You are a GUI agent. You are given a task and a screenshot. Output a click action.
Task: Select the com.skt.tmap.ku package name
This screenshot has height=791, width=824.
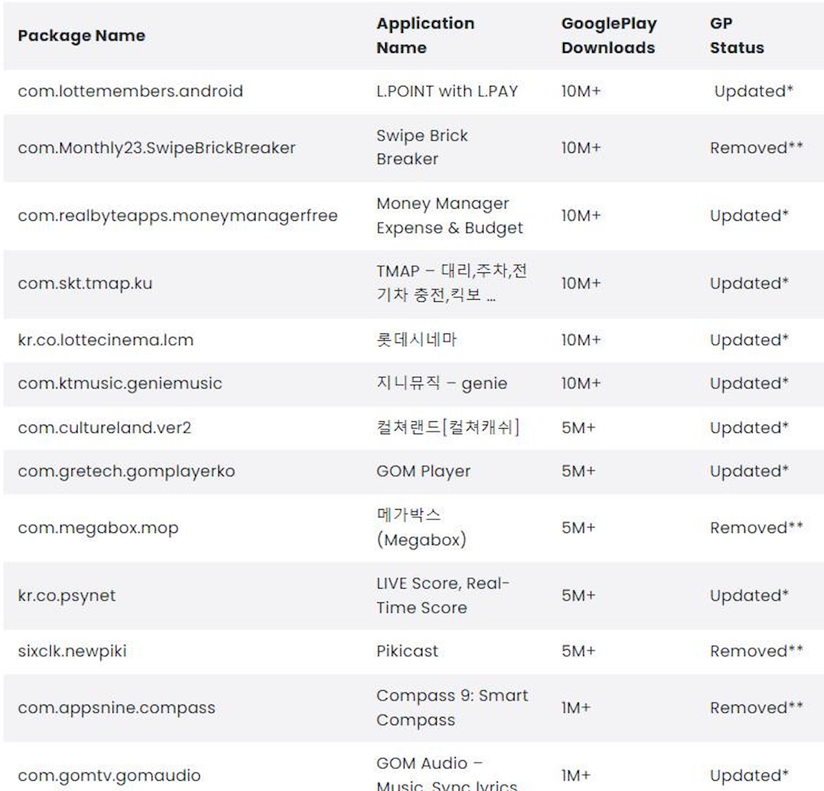coord(85,283)
